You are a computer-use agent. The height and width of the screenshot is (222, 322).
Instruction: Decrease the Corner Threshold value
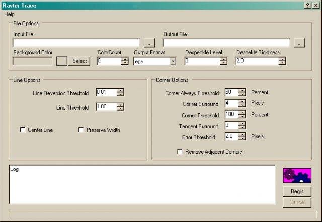242,116
